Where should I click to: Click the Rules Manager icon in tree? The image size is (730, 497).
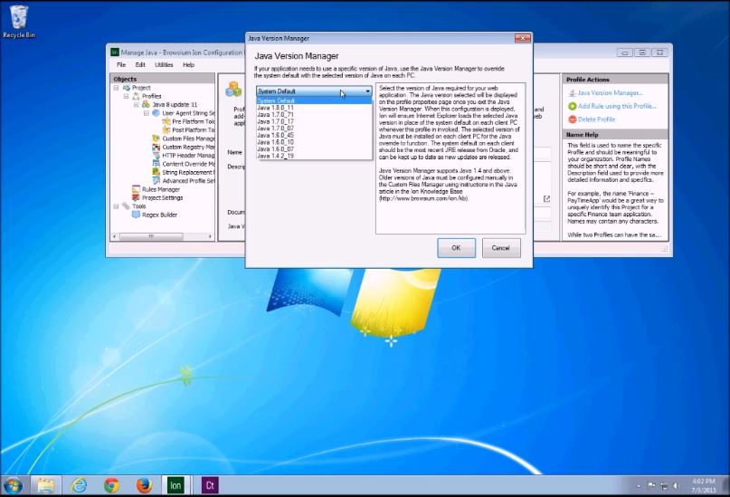[136, 189]
